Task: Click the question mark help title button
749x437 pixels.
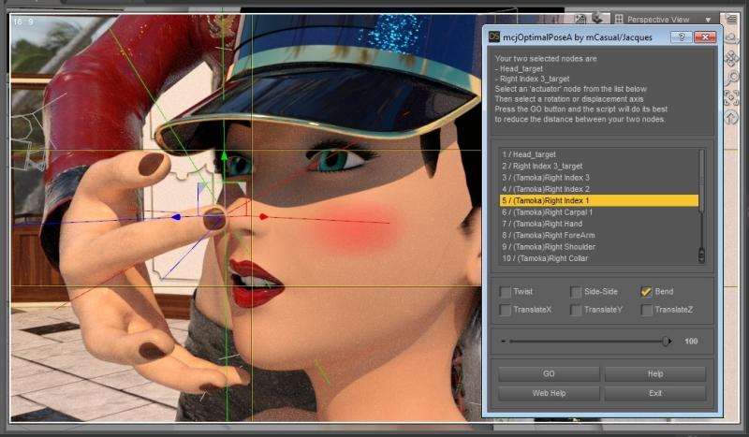Action: pyautogui.click(x=682, y=36)
